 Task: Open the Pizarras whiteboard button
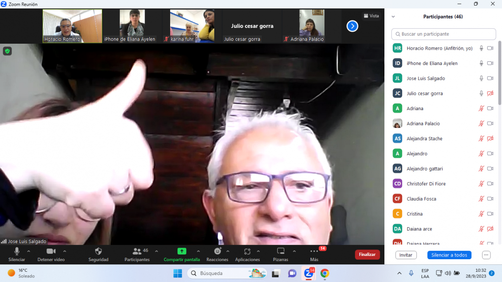pos(280,255)
